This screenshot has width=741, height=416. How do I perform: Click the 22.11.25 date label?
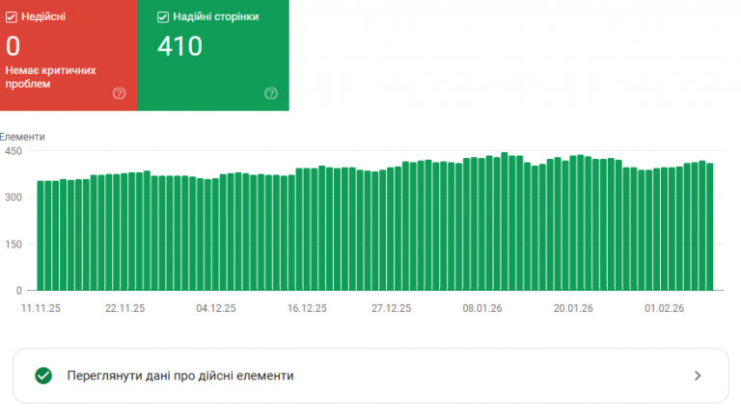coord(124,308)
